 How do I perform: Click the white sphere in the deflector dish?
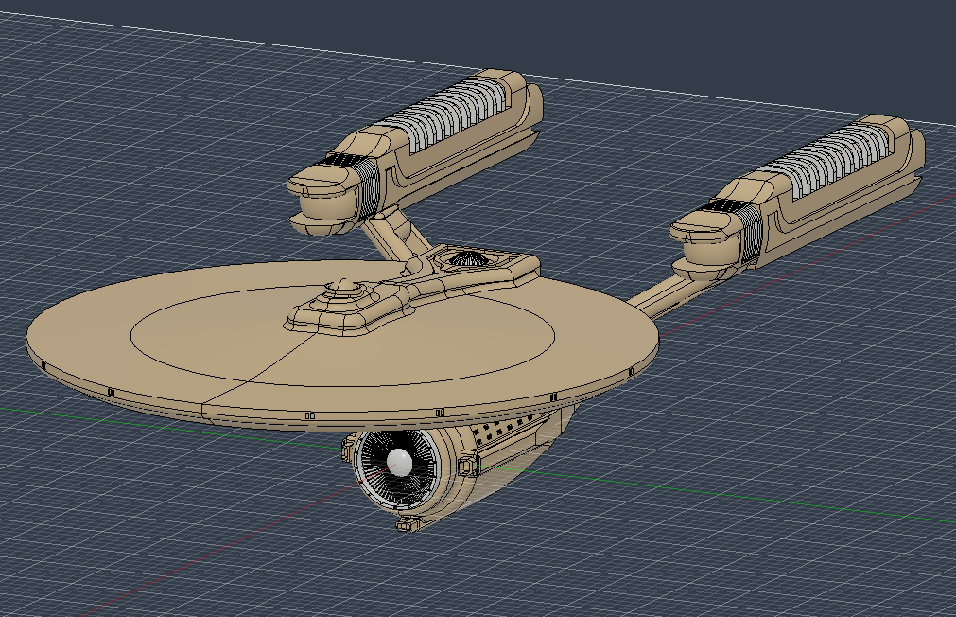(400, 463)
